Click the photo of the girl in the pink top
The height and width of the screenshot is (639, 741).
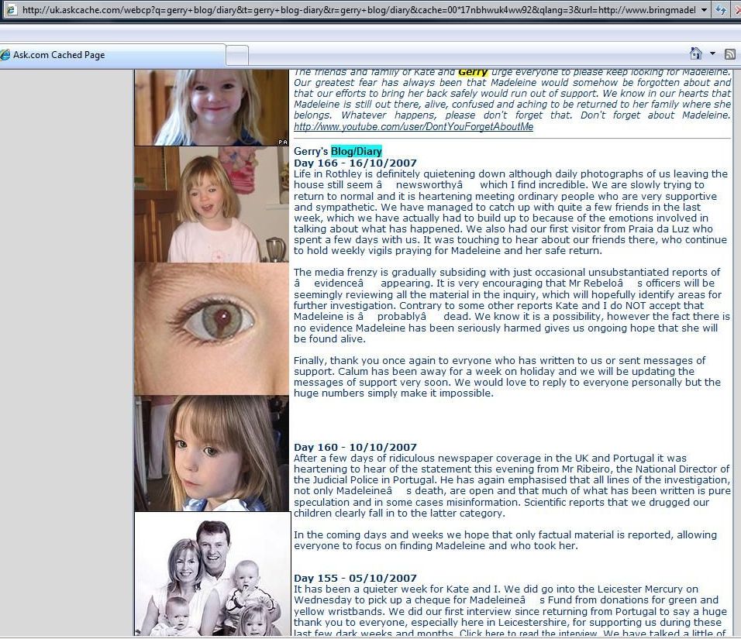[212, 204]
